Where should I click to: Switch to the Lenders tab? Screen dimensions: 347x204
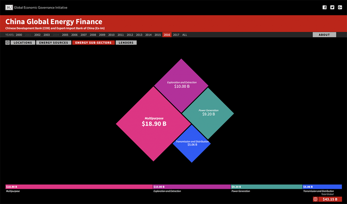126,43
